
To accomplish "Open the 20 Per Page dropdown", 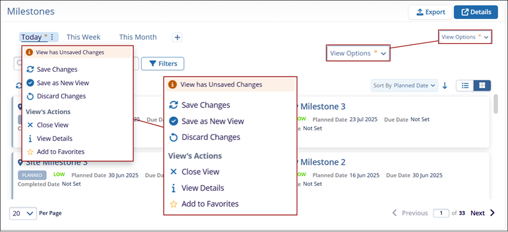I will [x=23, y=213].
